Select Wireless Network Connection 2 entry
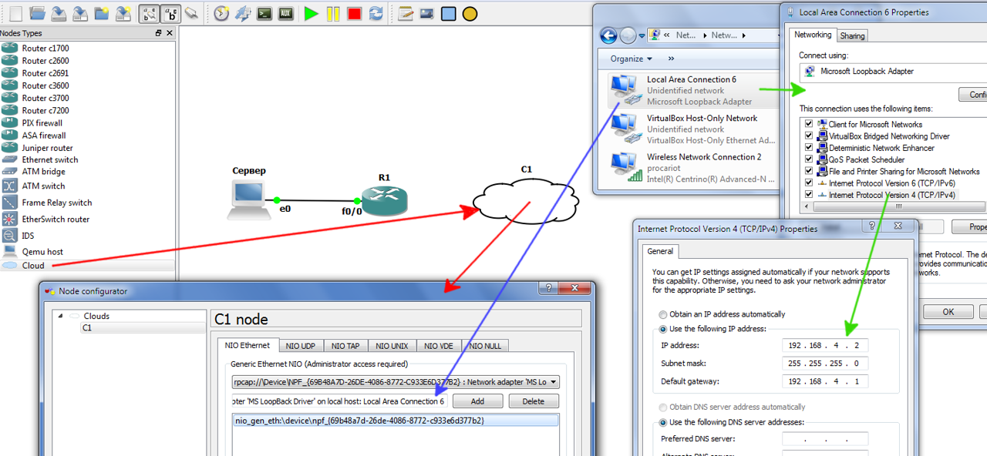Viewport: 987px width, 456px height. click(x=692, y=168)
